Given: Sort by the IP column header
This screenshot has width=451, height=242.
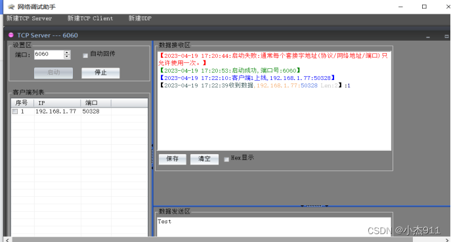Looking at the screenshot, I should pos(57,103).
